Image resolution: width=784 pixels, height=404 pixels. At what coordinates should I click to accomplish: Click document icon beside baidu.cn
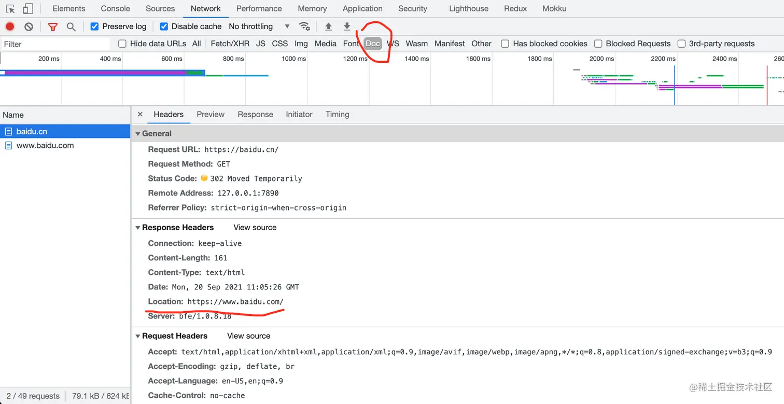(x=8, y=132)
